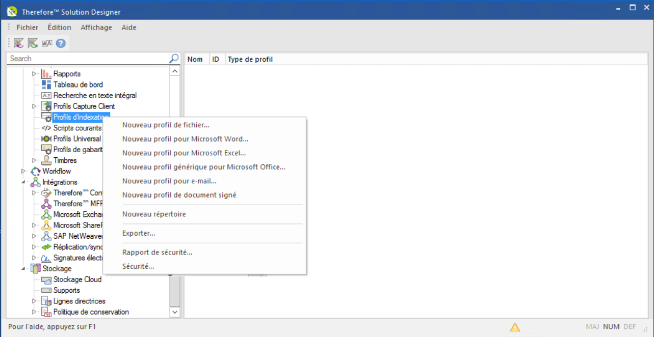Click the Microsoft SharePoint yellow node icon
This screenshot has width=654, height=337.
click(x=46, y=225)
